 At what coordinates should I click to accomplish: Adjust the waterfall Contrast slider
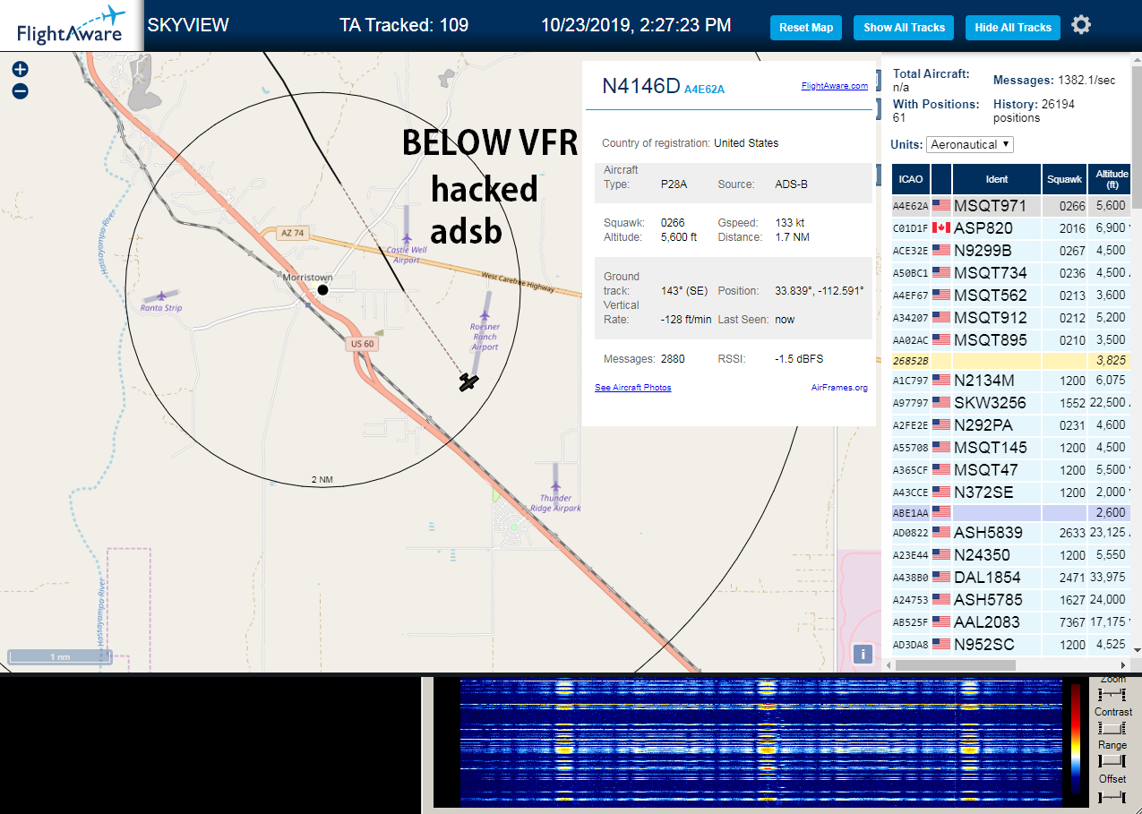(1112, 728)
